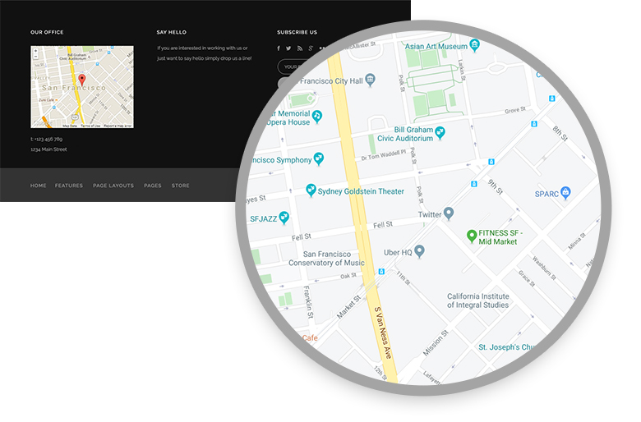Click the green FITNESS SF pin

[472, 236]
